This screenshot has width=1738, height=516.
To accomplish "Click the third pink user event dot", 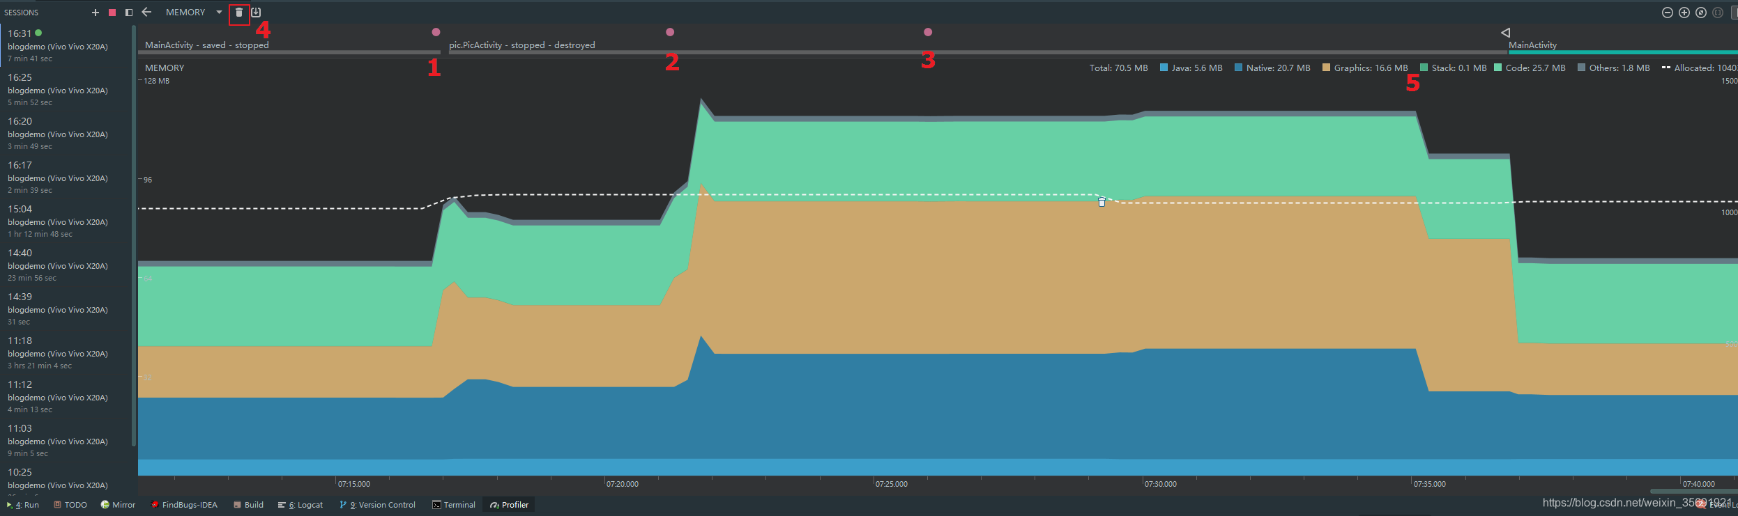I will 928,32.
